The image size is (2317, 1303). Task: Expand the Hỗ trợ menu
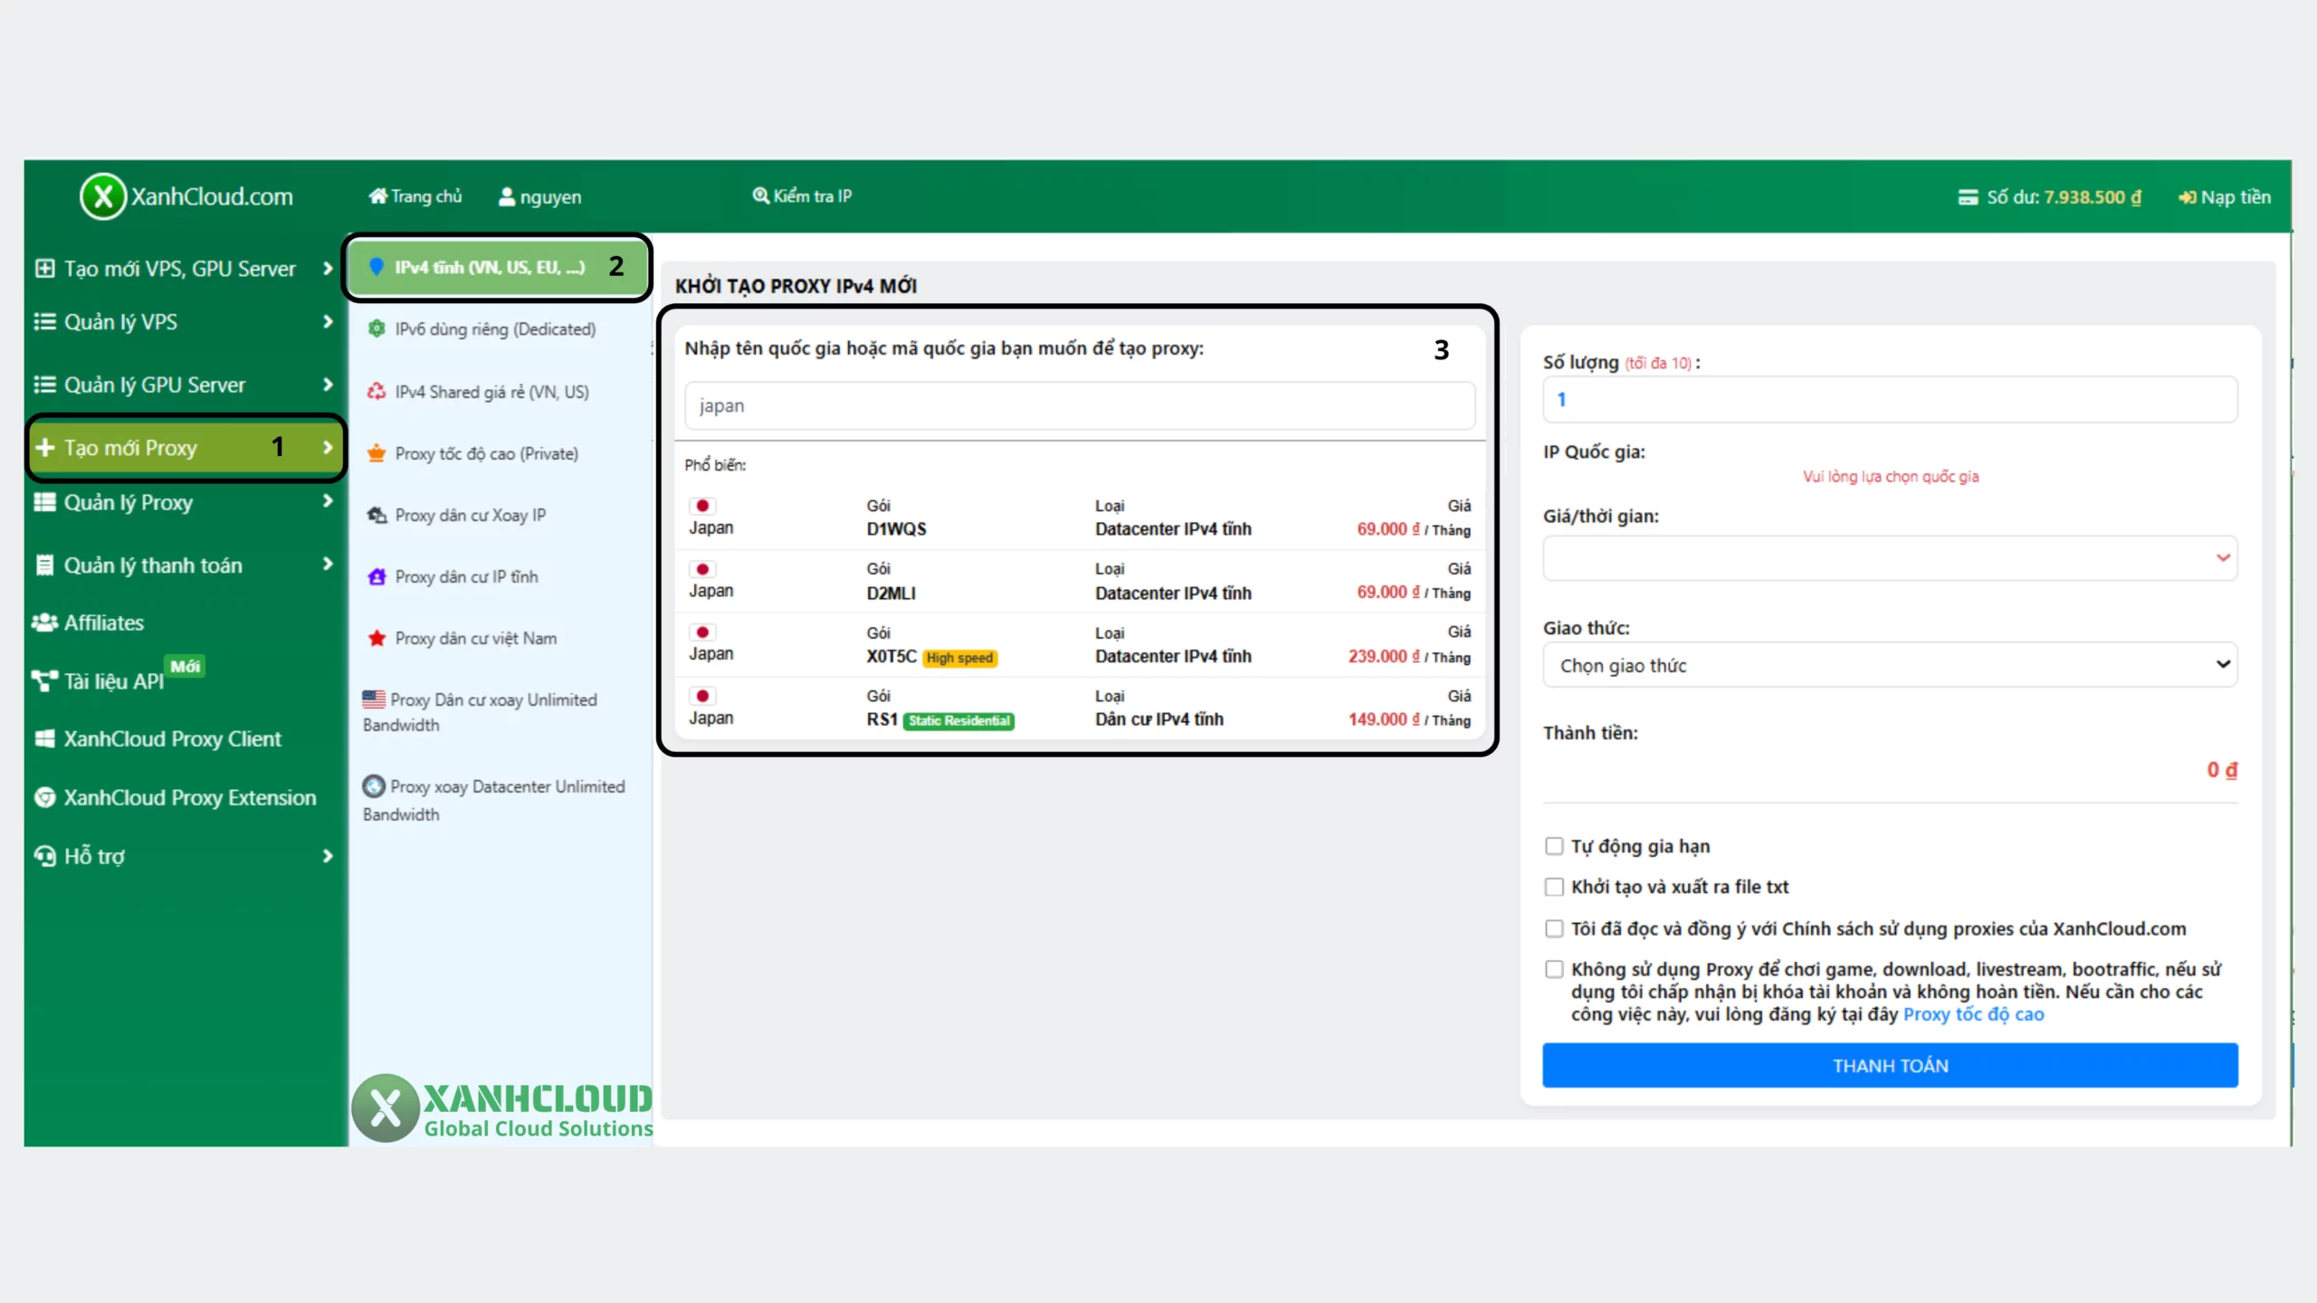pos(91,856)
